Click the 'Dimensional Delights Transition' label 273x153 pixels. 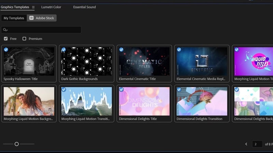pos(199,119)
